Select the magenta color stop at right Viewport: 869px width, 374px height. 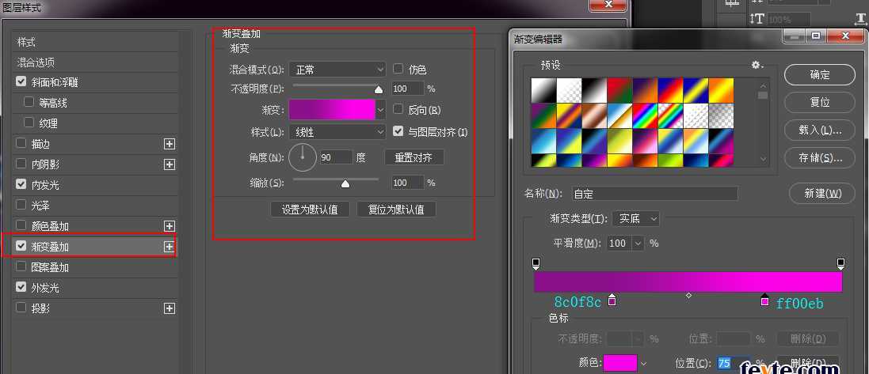click(764, 300)
